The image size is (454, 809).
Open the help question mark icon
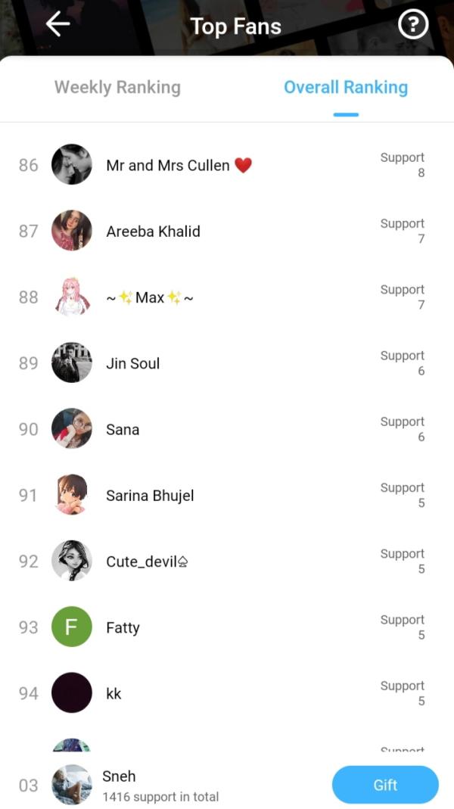tap(412, 26)
